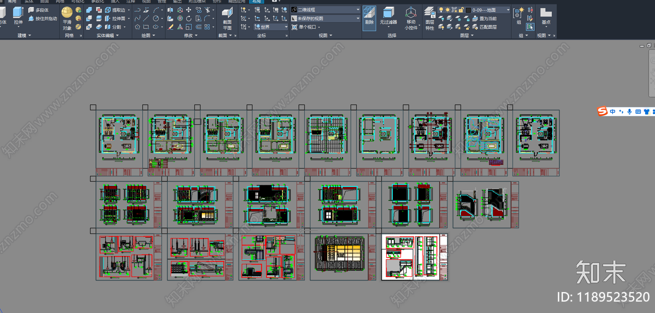This screenshot has width=655, height=313.
Task: Select the circle draw tool
Action: 156,18
